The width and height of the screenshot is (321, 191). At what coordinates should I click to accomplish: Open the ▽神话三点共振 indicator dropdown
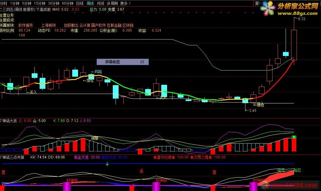point(12,157)
